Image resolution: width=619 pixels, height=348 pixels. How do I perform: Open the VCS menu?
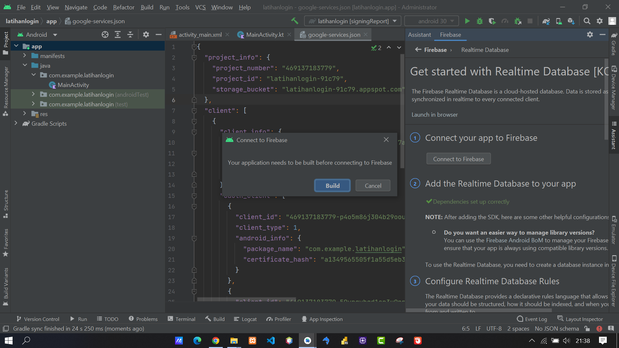click(x=200, y=7)
